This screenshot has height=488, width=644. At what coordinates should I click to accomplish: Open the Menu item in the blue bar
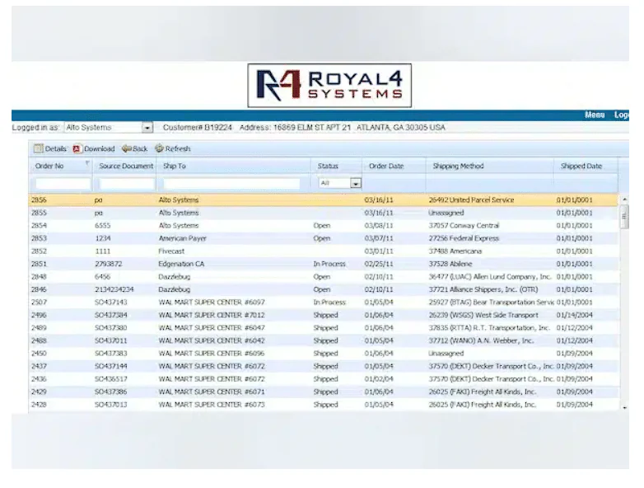[x=595, y=115]
